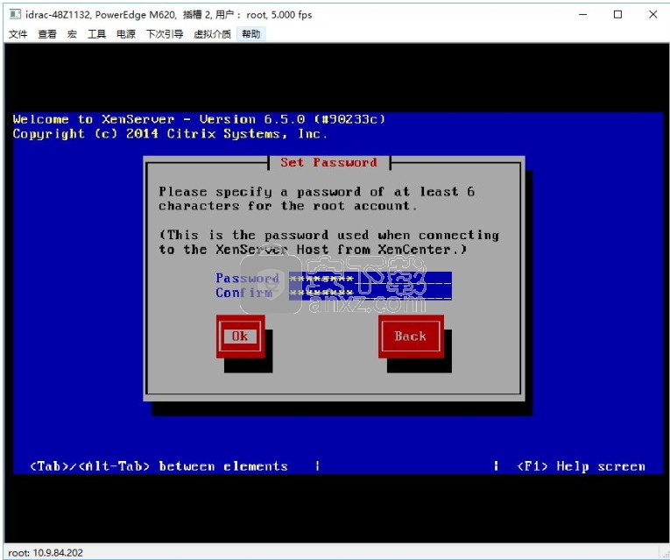
Task: Open the 虚拟介质 menu
Action: pyautogui.click(x=212, y=34)
